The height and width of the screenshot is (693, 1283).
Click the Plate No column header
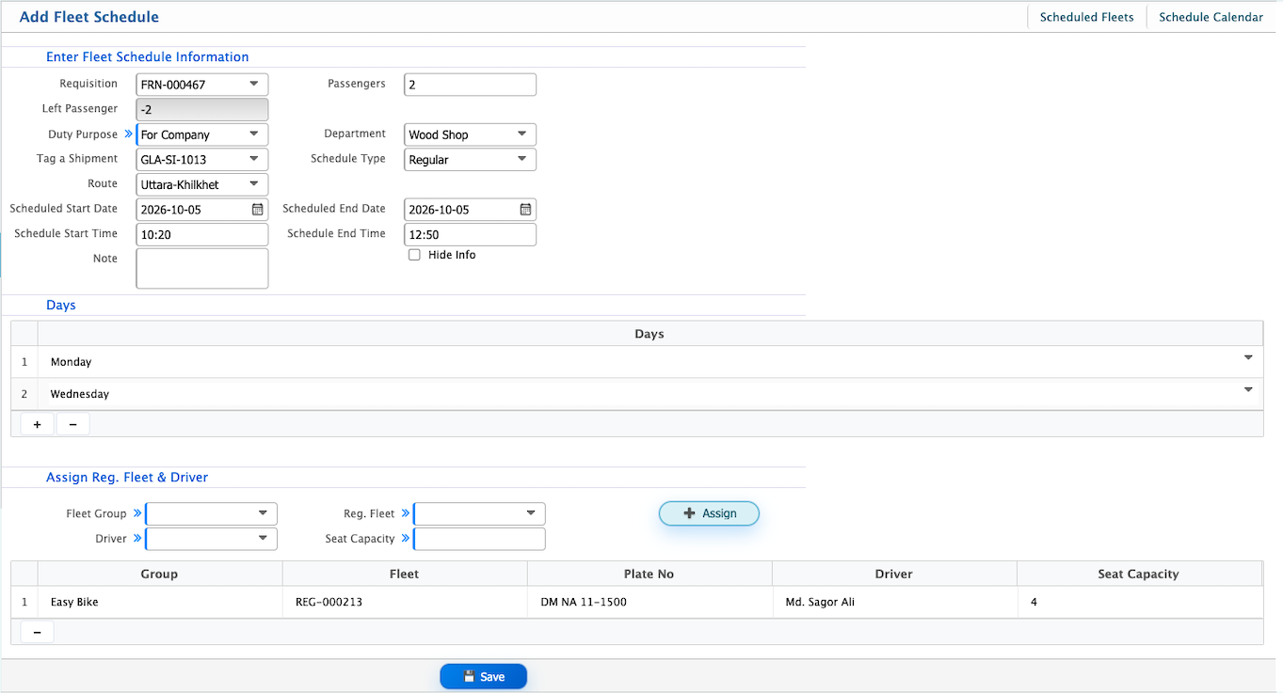tap(650, 574)
